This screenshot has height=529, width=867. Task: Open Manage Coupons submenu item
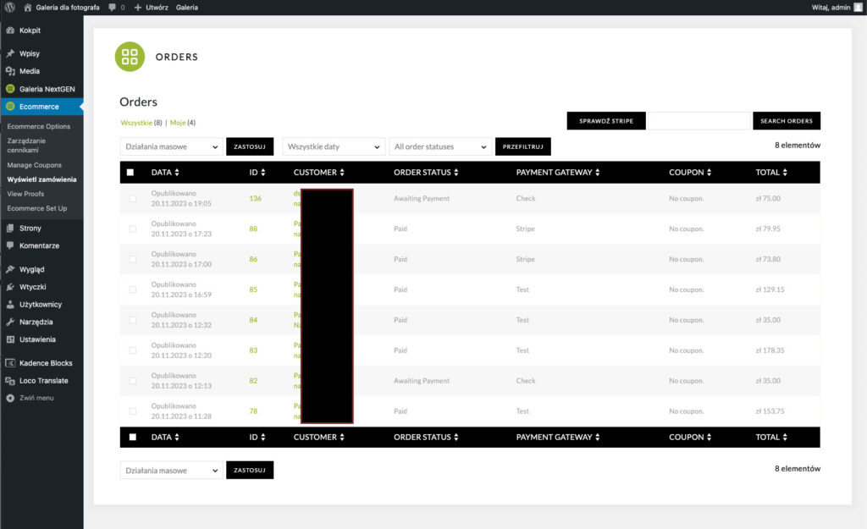[35, 165]
